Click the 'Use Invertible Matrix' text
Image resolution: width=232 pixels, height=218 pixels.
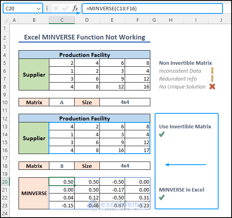[185, 127]
